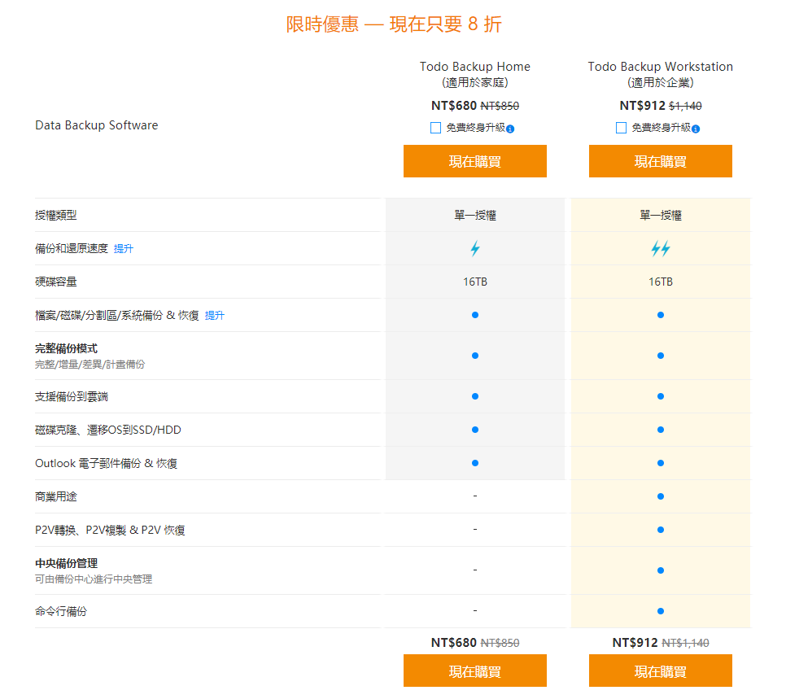Click the bottom NT$680 price above the buy button
This screenshot has width=786, height=699.
pyautogui.click(x=454, y=643)
